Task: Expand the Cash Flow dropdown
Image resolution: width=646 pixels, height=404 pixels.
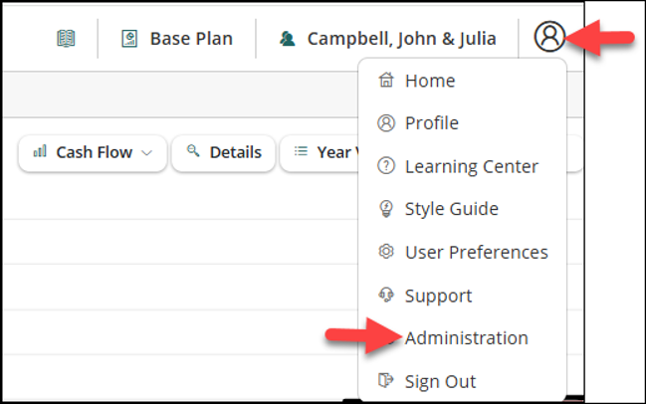Action: tap(93, 153)
